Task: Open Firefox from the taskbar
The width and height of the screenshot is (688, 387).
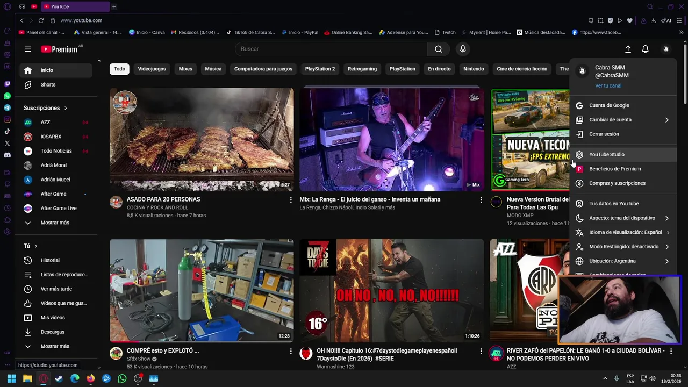Action: 90,378
